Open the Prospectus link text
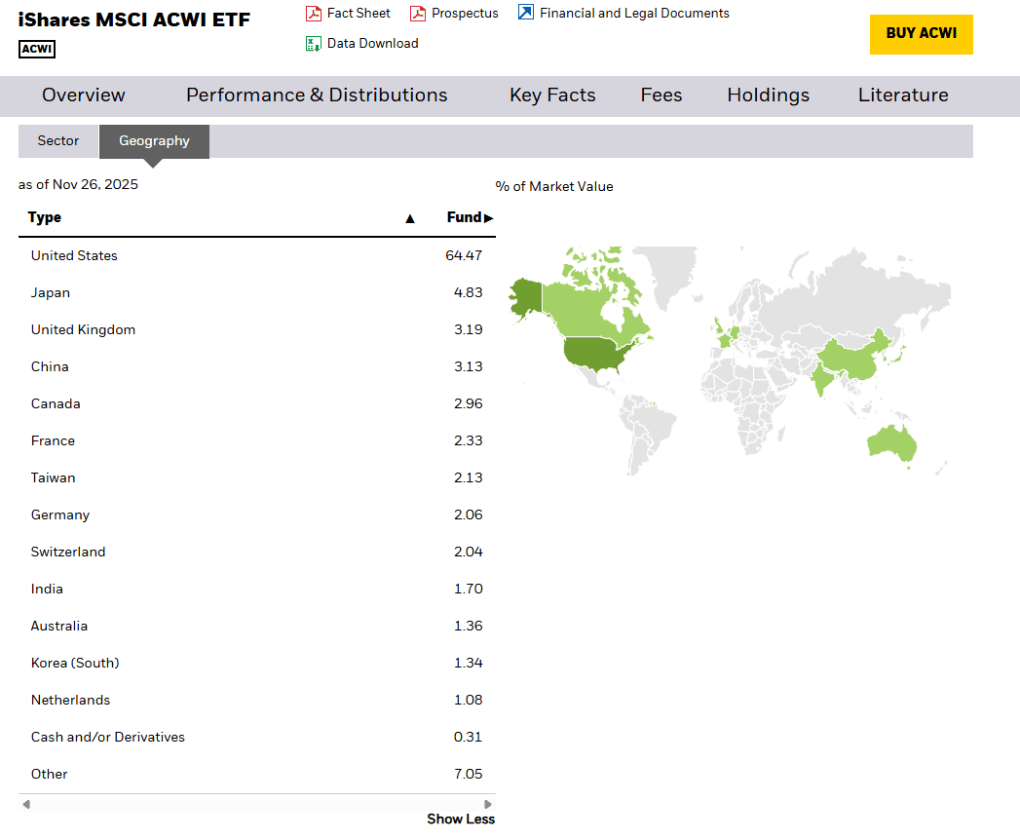The image size is (1020, 839). (x=465, y=14)
